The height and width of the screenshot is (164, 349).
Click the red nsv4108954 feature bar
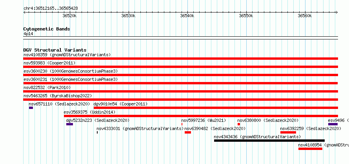point(310,149)
